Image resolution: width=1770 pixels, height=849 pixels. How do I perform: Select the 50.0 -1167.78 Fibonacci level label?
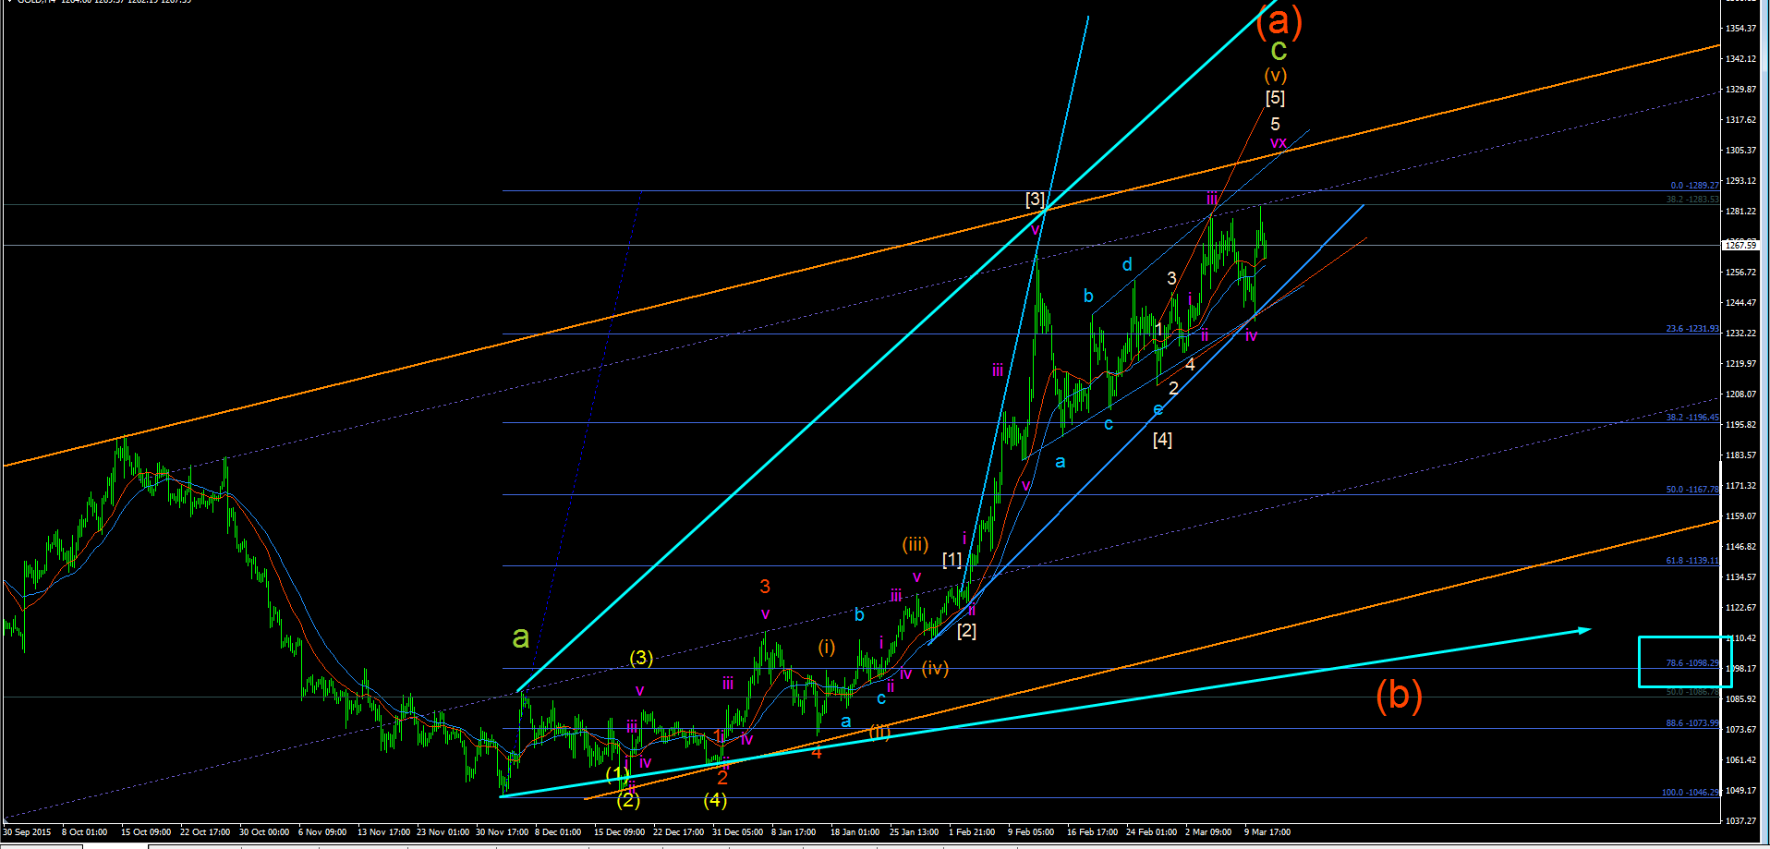coord(1693,490)
